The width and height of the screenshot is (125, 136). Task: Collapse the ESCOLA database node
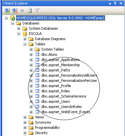tap(19, 34)
